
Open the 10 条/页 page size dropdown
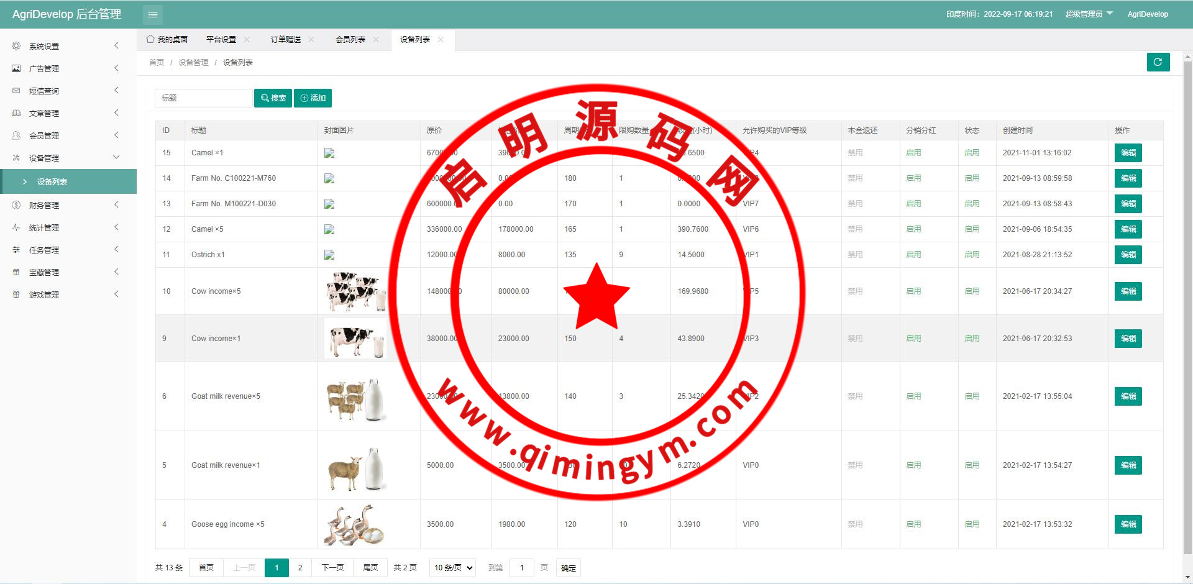(453, 568)
